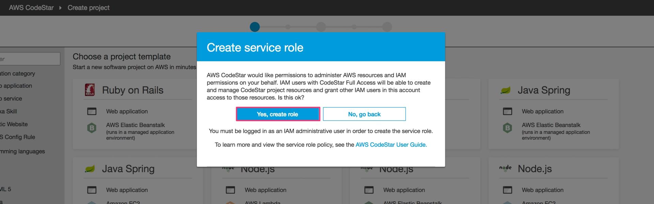Select Create project in the breadcrumb

[x=88, y=7]
